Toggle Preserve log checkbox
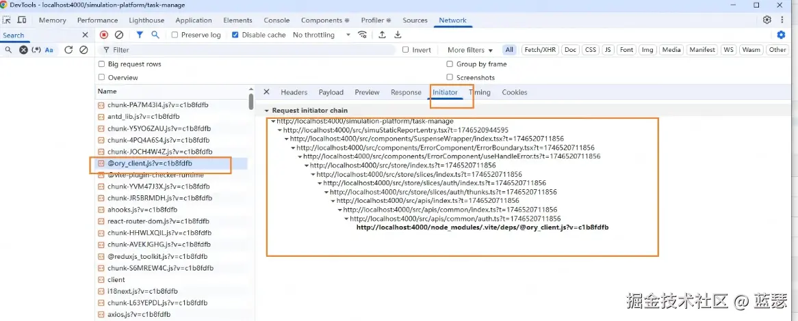The height and width of the screenshot is (321, 798). [x=175, y=35]
